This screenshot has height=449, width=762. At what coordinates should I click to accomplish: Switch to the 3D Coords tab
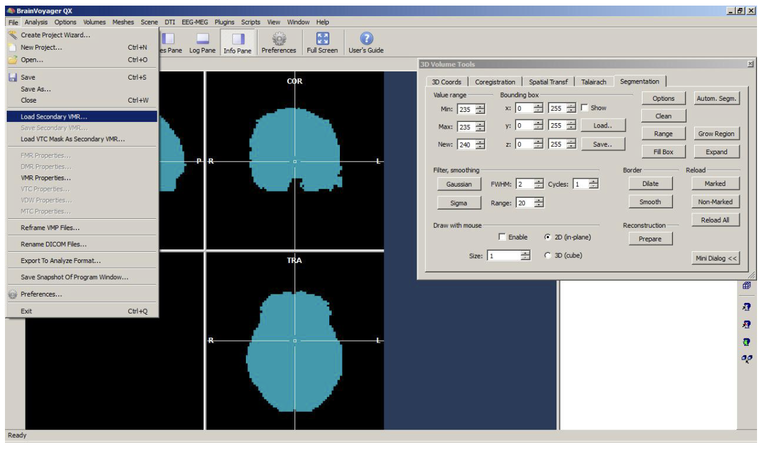pyautogui.click(x=447, y=82)
